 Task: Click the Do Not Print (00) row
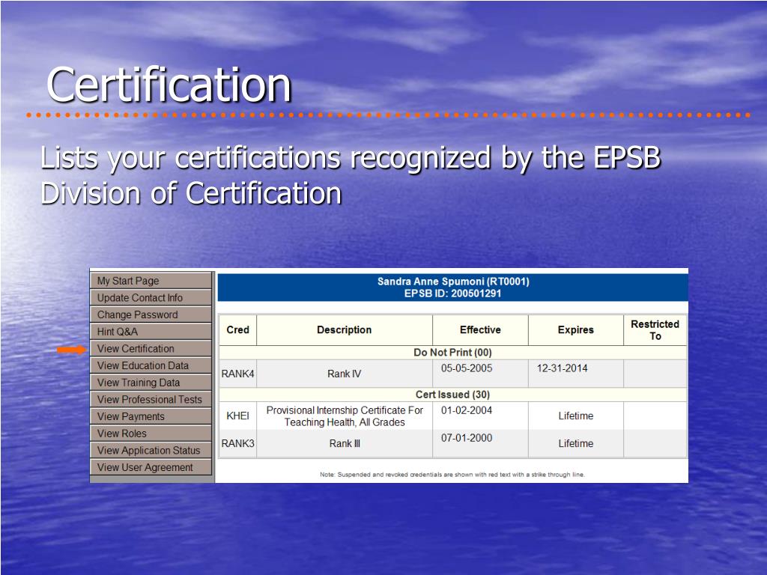click(x=453, y=353)
